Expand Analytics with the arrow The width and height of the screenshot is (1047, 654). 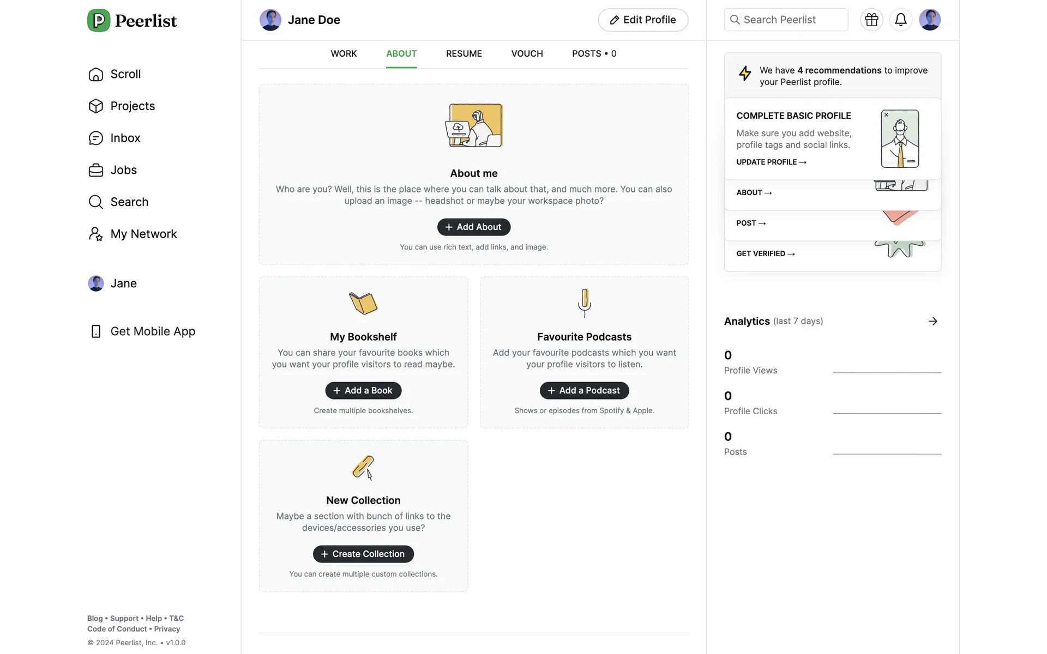click(x=933, y=321)
